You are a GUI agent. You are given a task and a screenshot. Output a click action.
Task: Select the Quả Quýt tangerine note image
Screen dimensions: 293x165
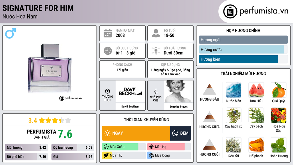[x=279, y=90]
